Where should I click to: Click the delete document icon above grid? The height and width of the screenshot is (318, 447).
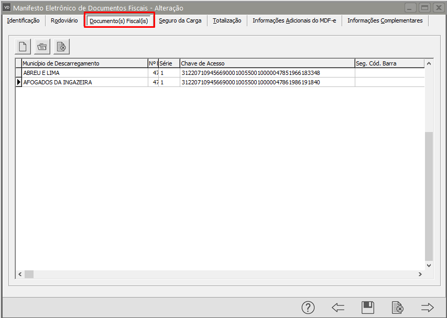62,47
